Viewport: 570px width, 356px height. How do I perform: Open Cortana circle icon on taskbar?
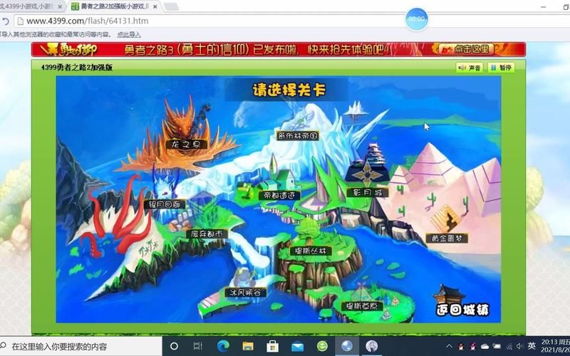[x=174, y=346]
